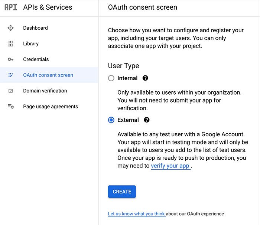Click the Page usage agreements settings icon
The width and height of the screenshot is (260, 225).
tap(11, 107)
